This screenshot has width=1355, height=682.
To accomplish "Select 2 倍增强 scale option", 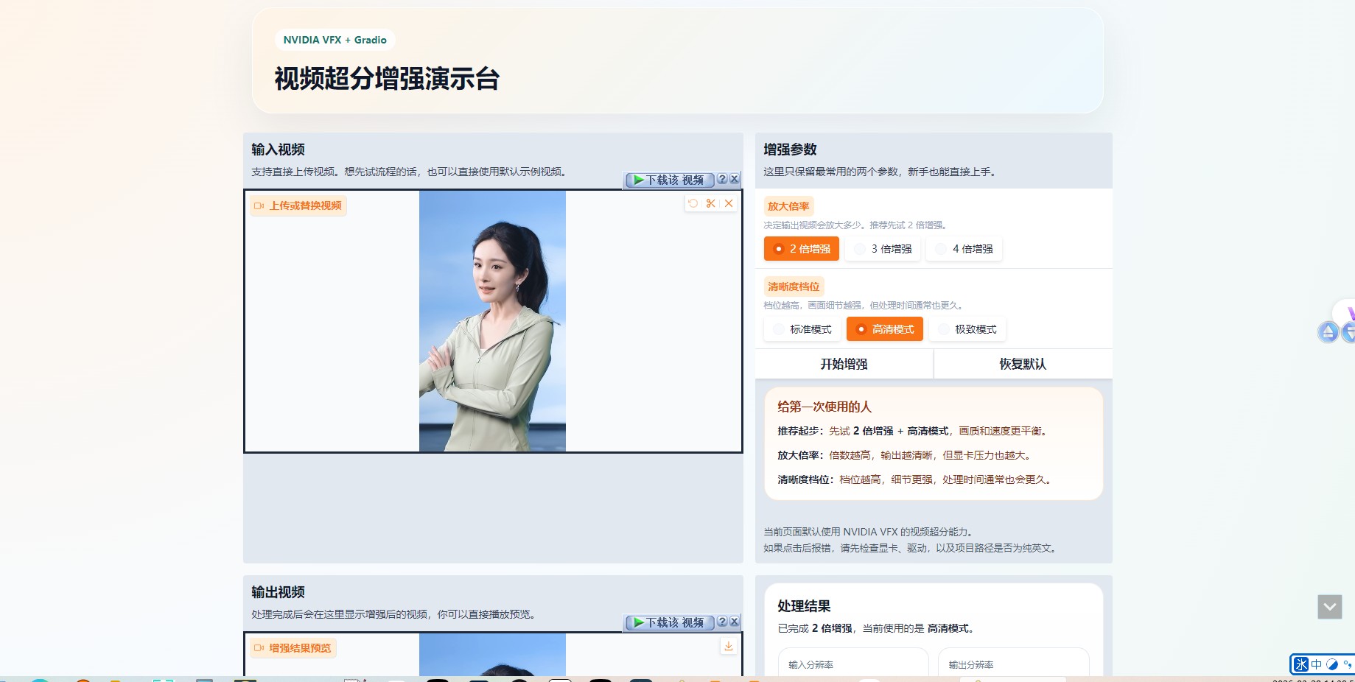I will [802, 249].
